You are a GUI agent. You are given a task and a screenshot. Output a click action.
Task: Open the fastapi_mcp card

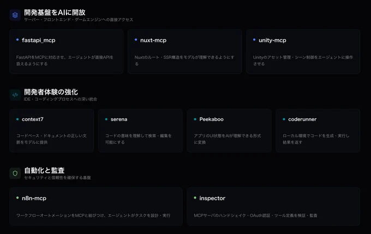[x=66, y=51]
